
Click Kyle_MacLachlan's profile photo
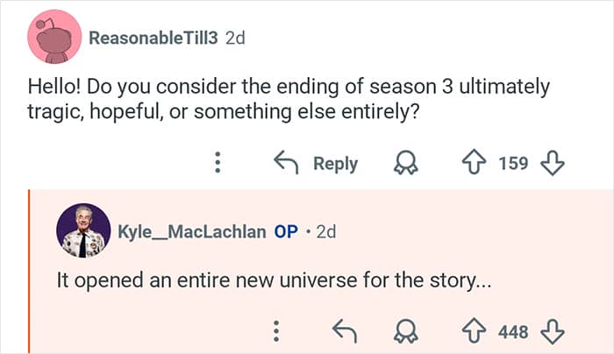click(83, 230)
